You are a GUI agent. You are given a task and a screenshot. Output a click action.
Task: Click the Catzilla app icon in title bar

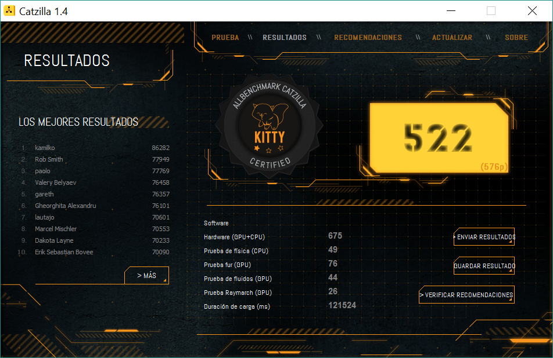click(x=9, y=11)
